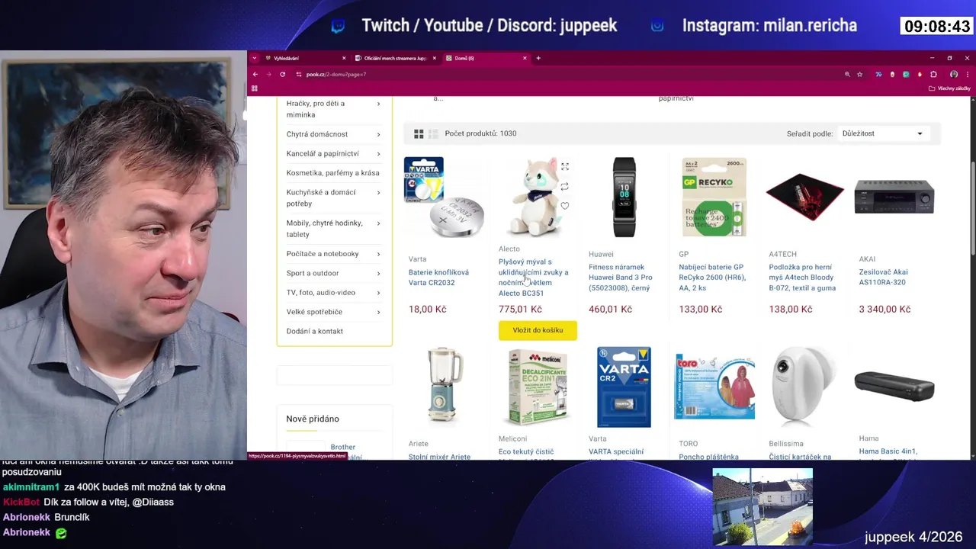Switch to grid view of products
The height and width of the screenshot is (549, 976).
tap(419, 133)
